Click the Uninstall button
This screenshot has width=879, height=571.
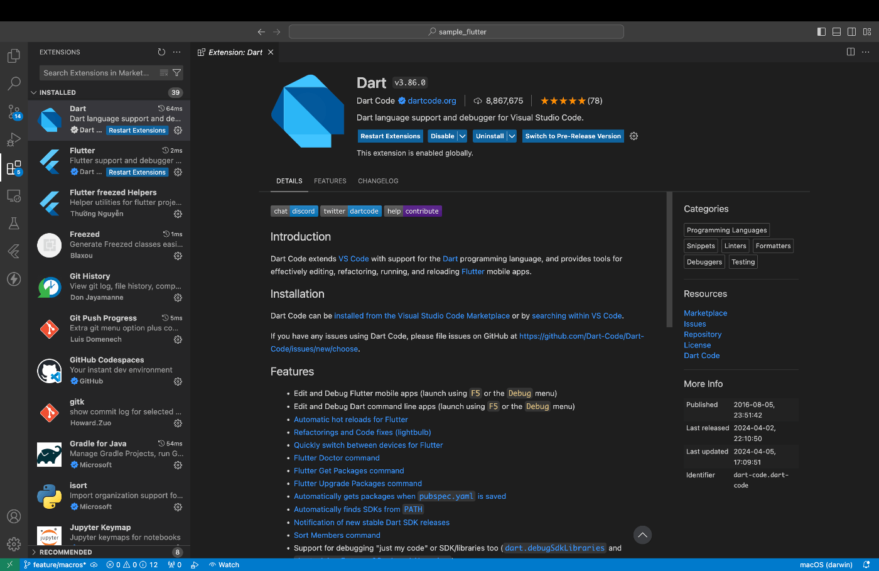pyautogui.click(x=490, y=136)
